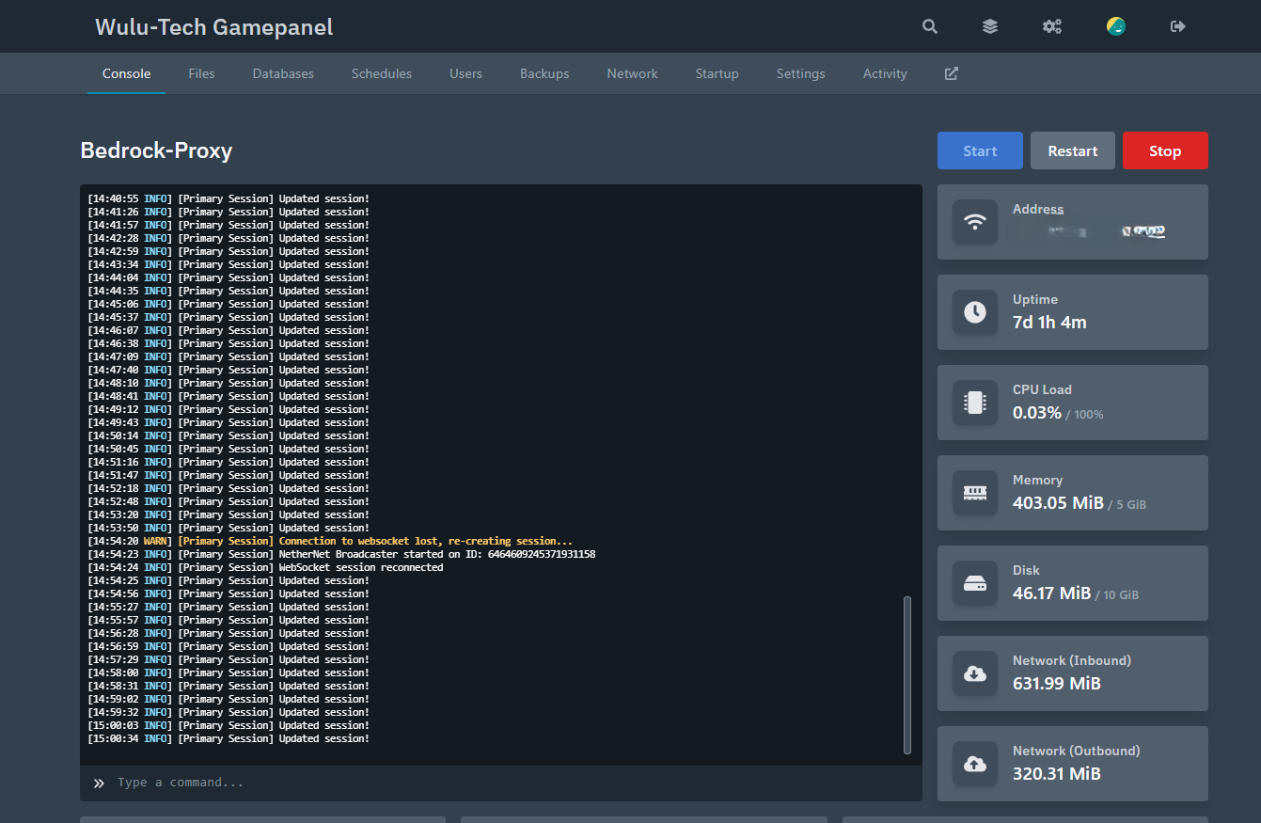1261x823 pixels.
Task: Click the Memory RAM icon
Action: coord(975,493)
